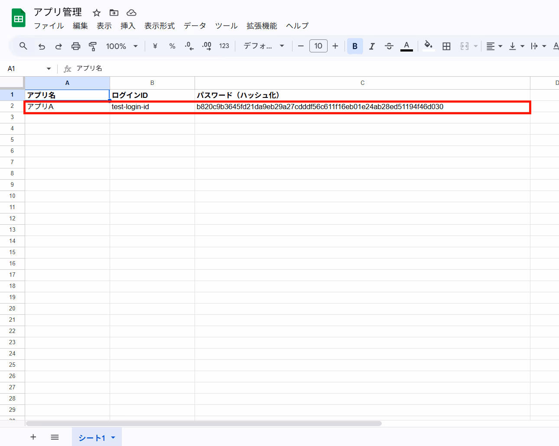Select the hashed password cell b820c9b...
This screenshot has height=446, width=559.
pyautogui.click(x=362, y=107)
